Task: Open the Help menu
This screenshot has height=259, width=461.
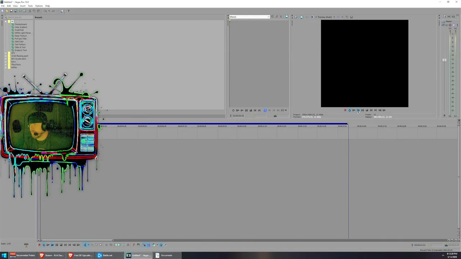Action: click(x=48, y=6)
